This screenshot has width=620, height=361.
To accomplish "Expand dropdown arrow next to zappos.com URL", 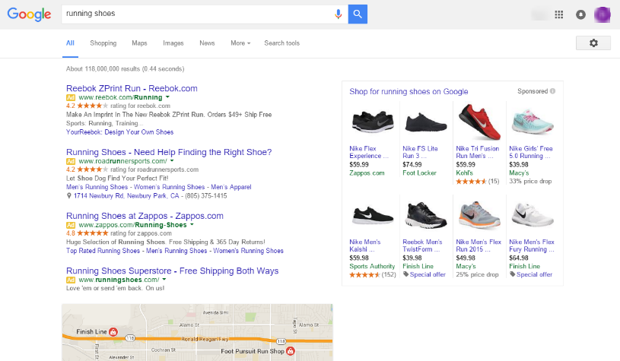I will click(192, 225).
